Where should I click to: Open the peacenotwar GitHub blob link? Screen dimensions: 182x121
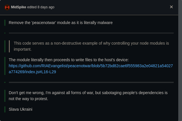point(91,69)
